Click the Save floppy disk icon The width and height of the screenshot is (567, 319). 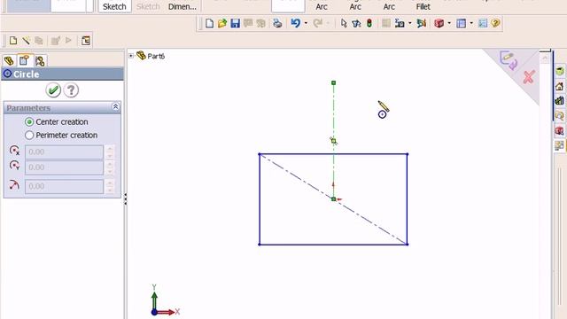(x=235, y=24)
